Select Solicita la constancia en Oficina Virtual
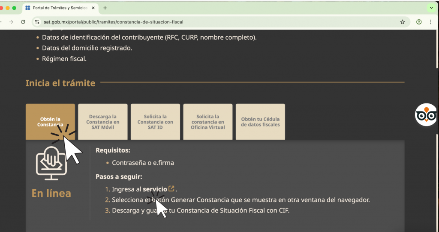Viewport: 439px width, 232px height. (x=208, y=122)
